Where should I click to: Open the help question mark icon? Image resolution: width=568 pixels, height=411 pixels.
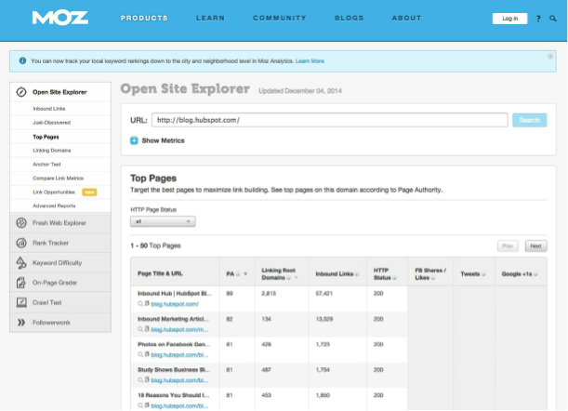pos(538,19)
